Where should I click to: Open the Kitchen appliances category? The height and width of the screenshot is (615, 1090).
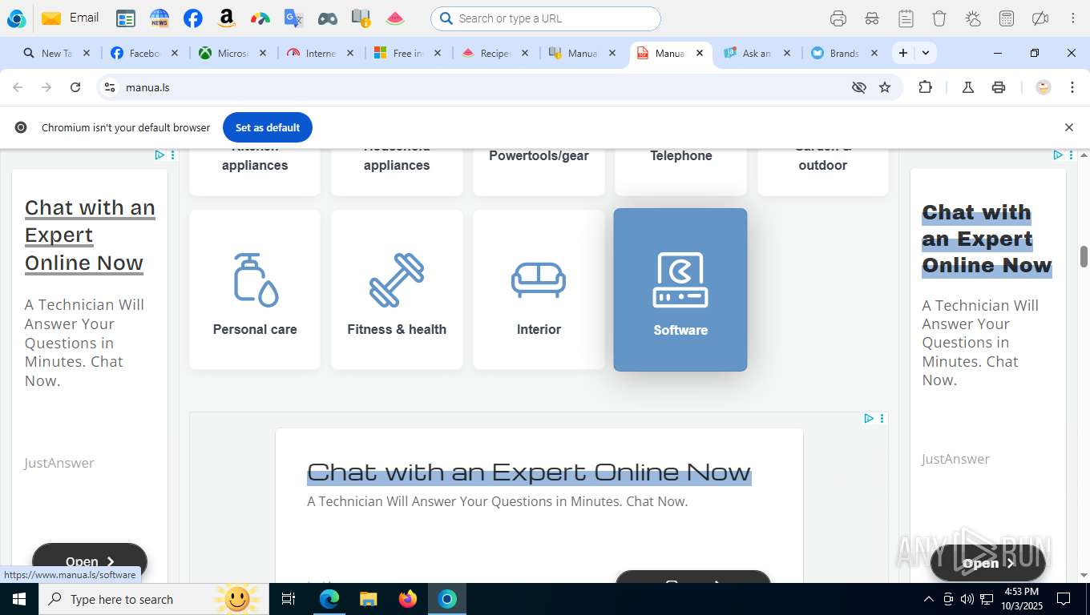point(255,171)
